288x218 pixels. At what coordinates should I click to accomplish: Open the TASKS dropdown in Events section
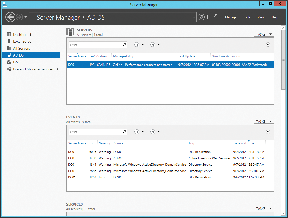264,121
